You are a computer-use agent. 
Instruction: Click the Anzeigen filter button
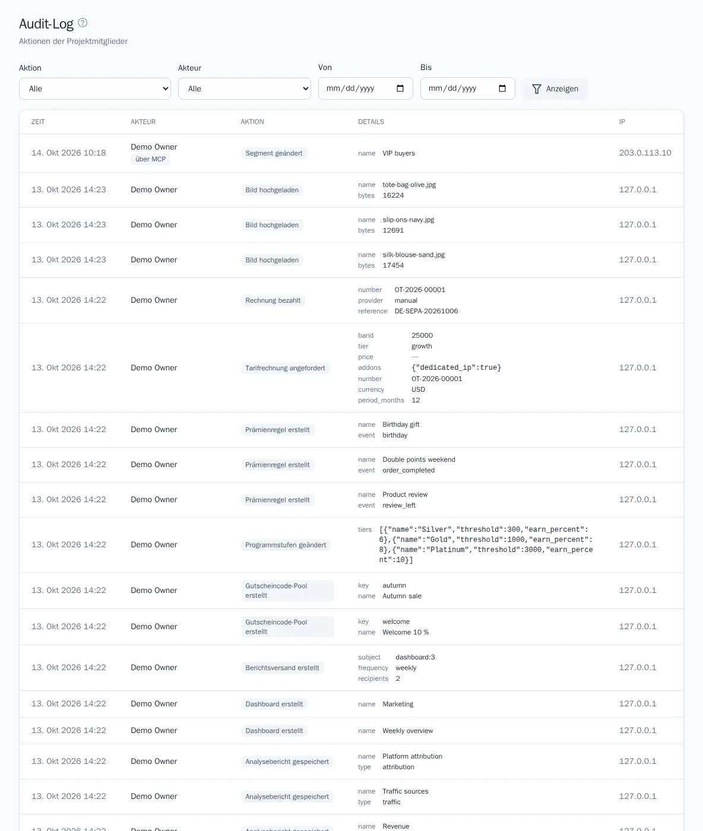pyautogui.click(x=555, y=88)
